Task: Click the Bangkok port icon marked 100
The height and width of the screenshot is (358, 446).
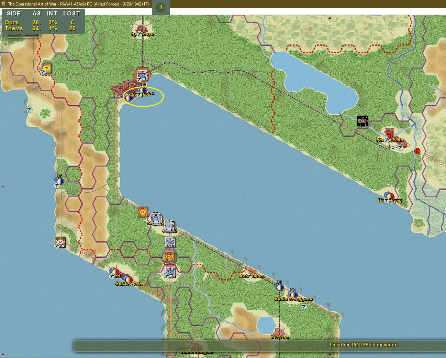Action: point(143,90)
